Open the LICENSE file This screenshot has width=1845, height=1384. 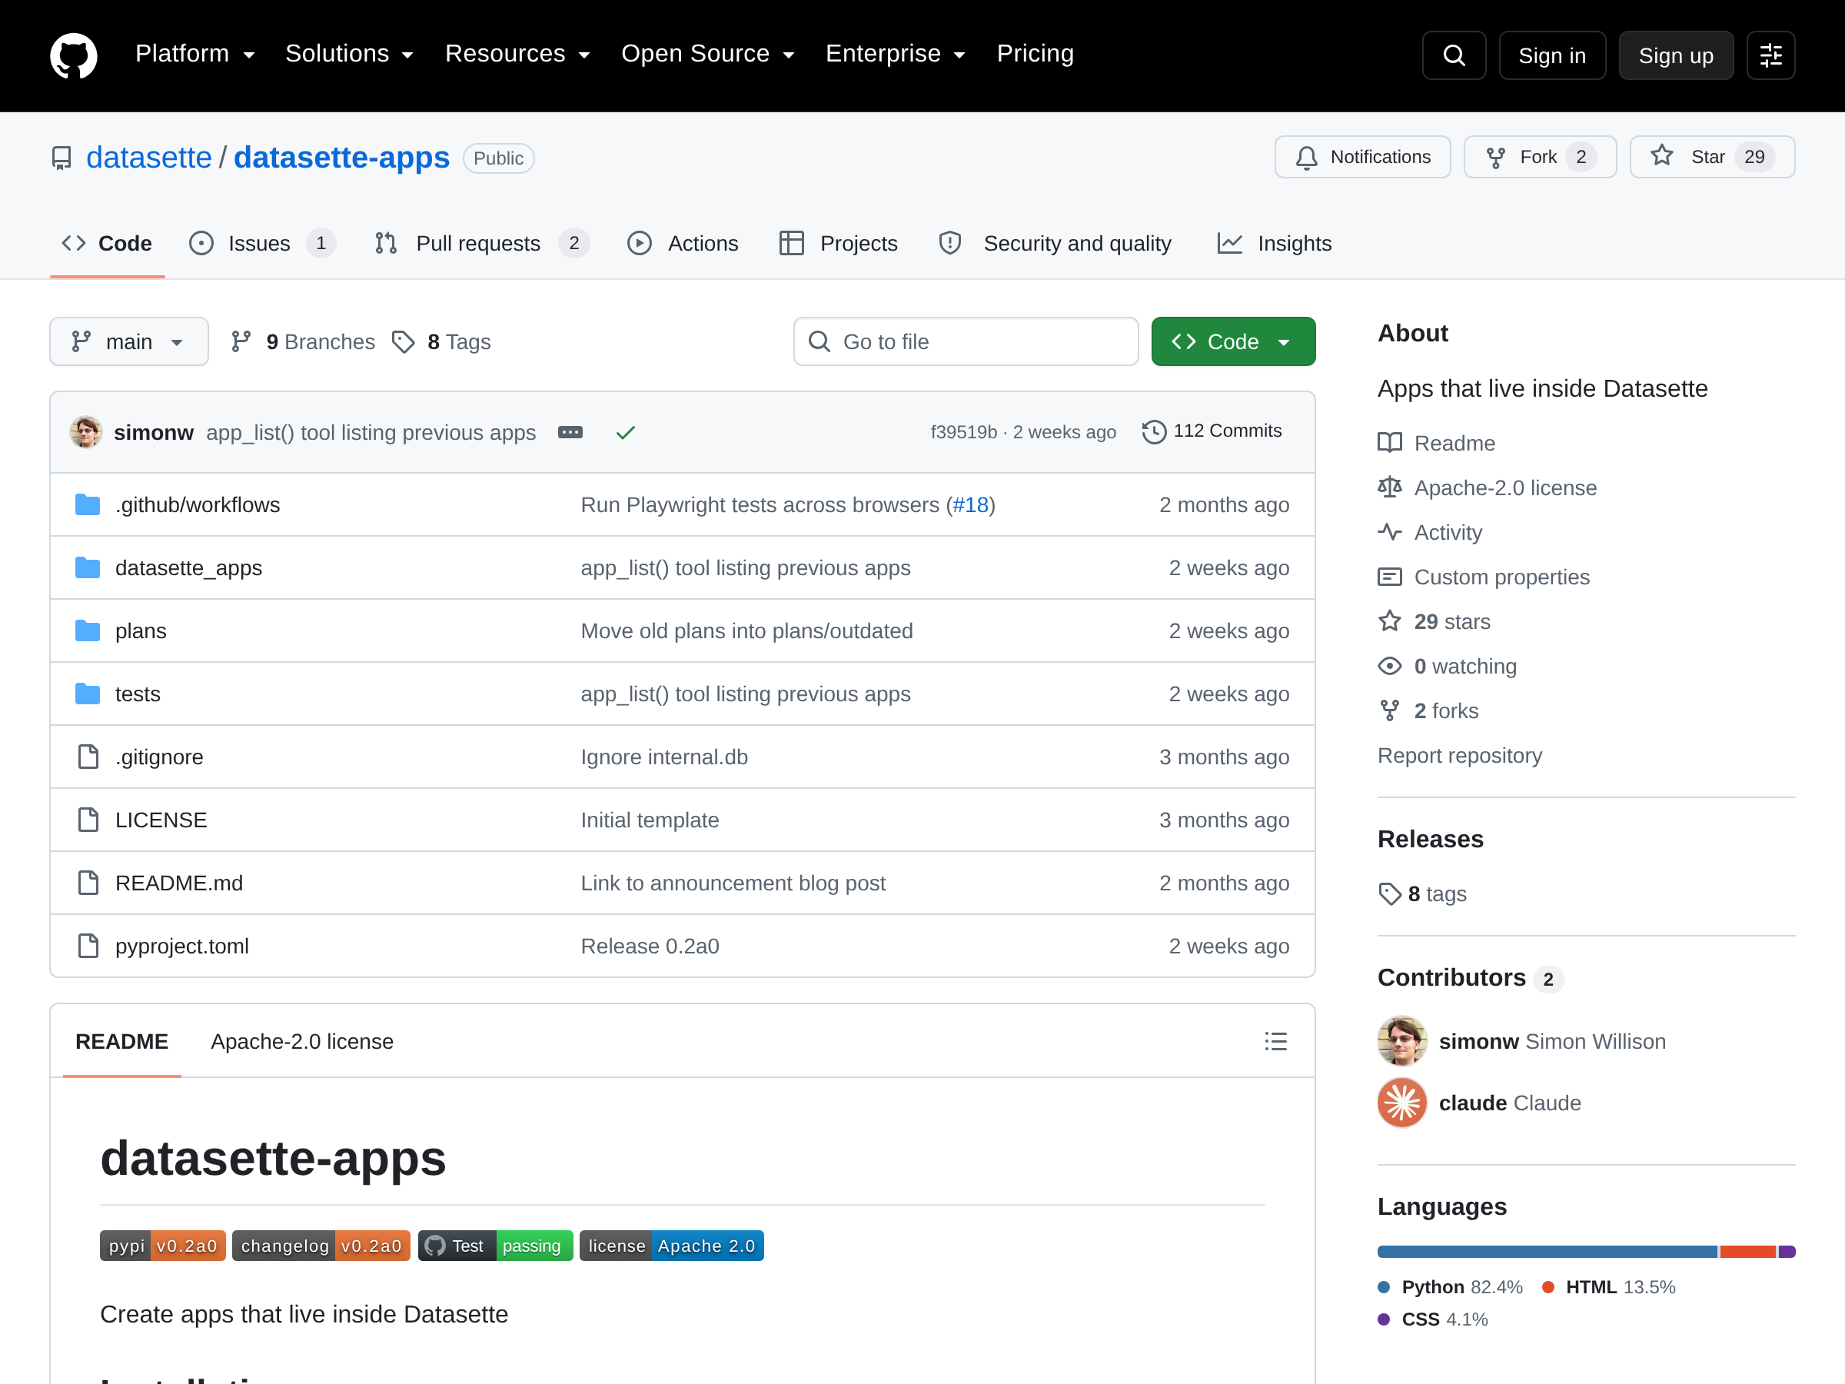coord(161,820)
